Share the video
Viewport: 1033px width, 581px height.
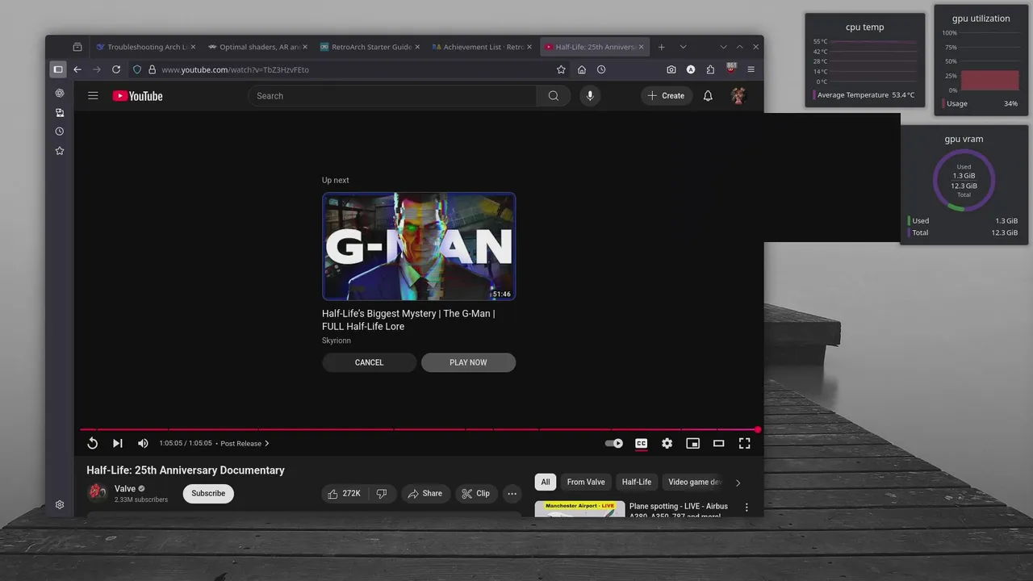pos(425,493)
